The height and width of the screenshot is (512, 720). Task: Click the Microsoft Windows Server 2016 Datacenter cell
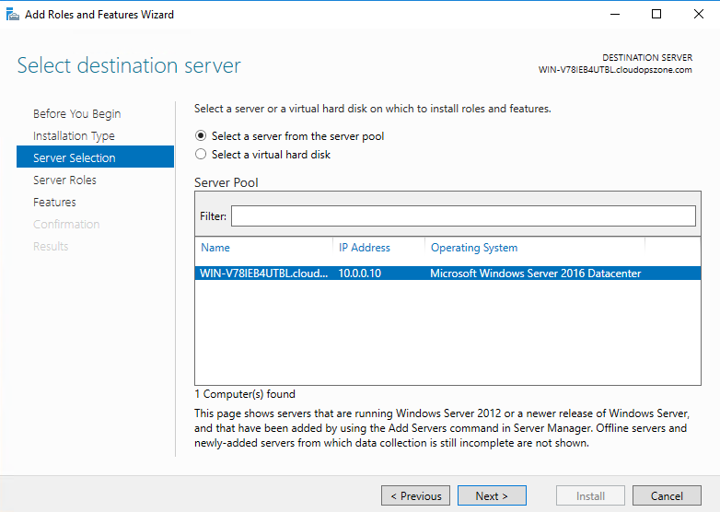536,273
